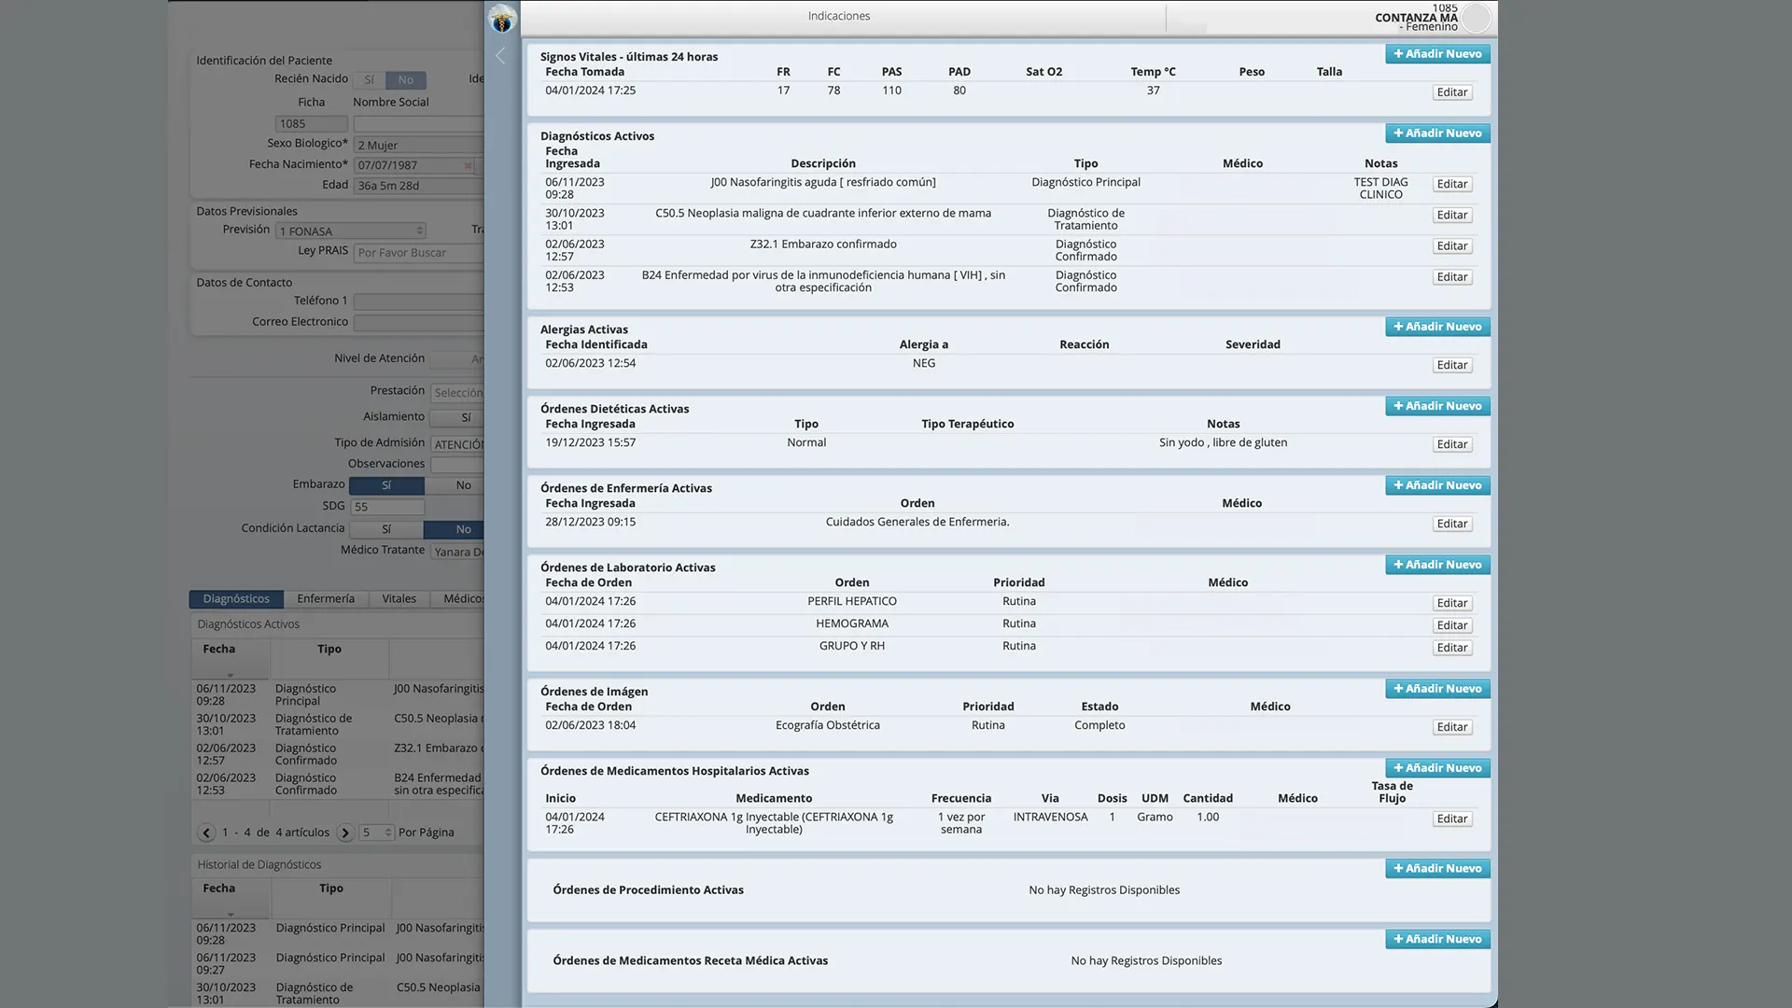Edit the PERFIL HEPATICO lab order
This screenshot has width=1792, height=1008.
pos(1452,604)
